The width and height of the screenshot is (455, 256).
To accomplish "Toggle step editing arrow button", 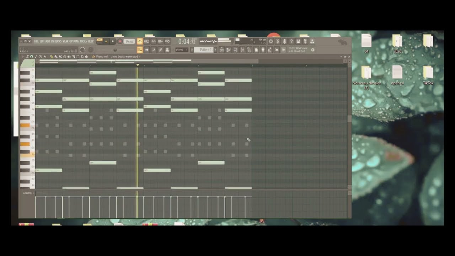I will point(147,50).
